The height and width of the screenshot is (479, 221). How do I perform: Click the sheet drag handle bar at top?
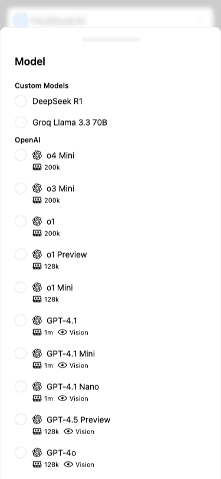pos(111,40)
